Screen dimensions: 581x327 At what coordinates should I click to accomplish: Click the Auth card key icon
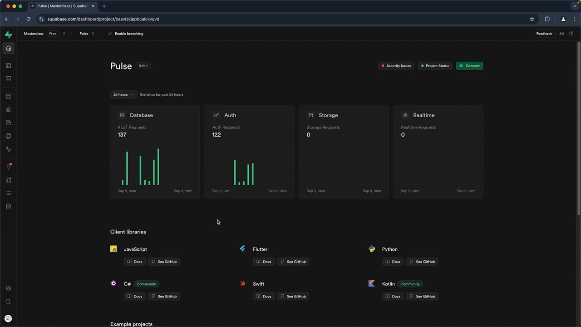click(216, 115)
